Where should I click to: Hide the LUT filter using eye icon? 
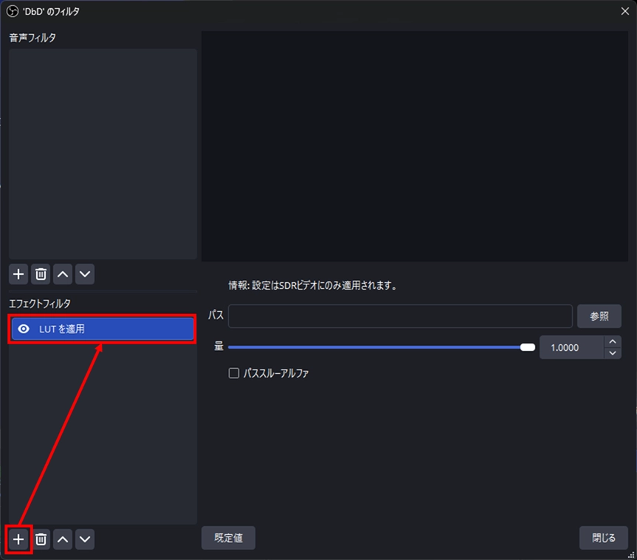(x=24, y=329)
